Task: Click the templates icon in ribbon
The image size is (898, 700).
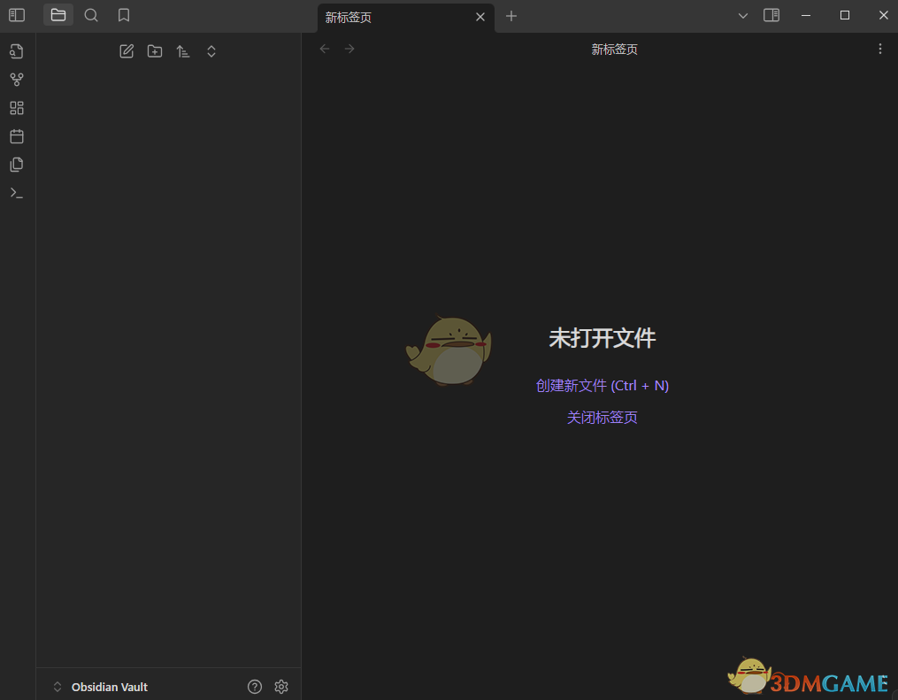Action: click(x=17, y=165)
